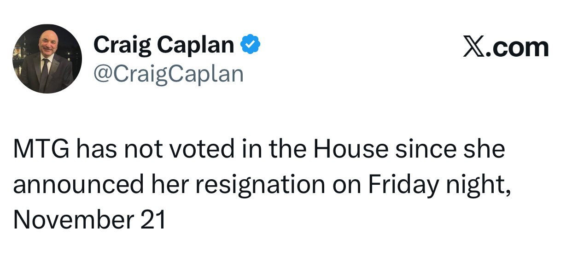The image size is (572, 258).
Task: Click the first name "Craig" in the header
Action: tap(122, 45)
